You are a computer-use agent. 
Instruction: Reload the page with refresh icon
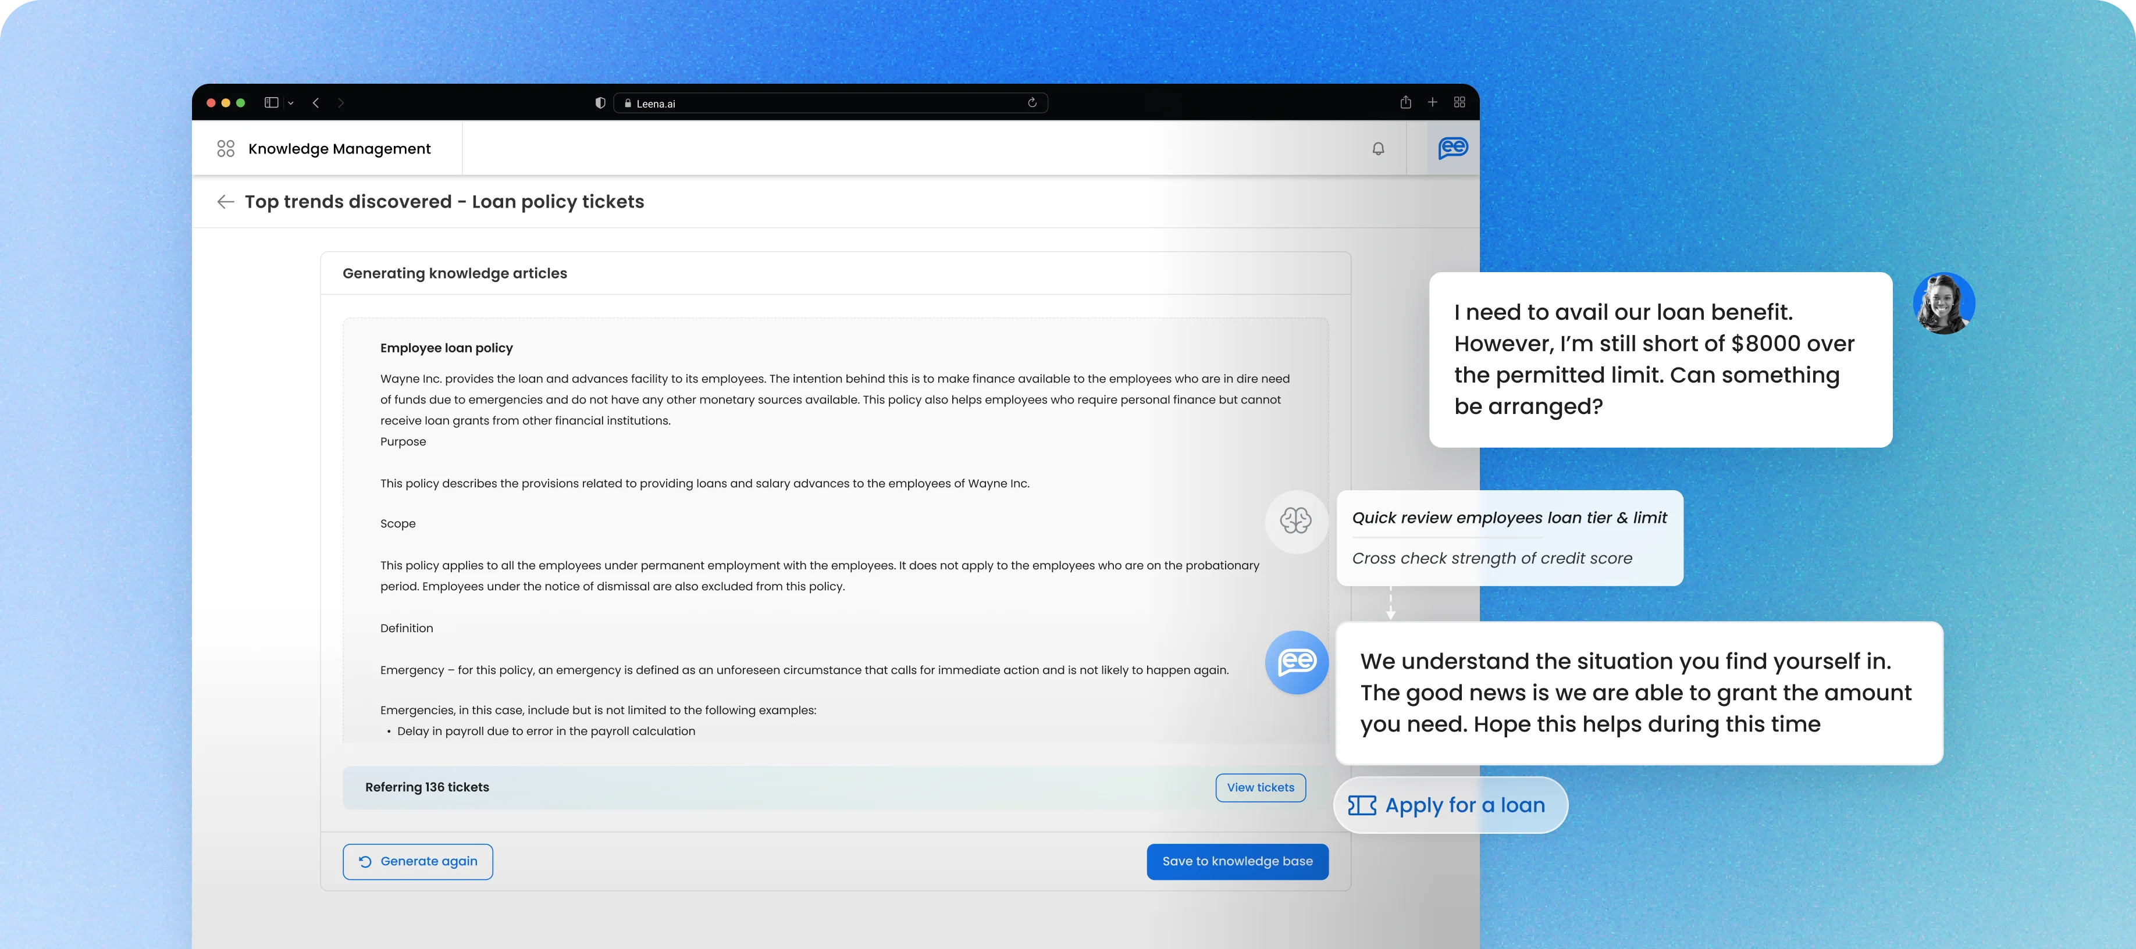[x=1033, y=103]
